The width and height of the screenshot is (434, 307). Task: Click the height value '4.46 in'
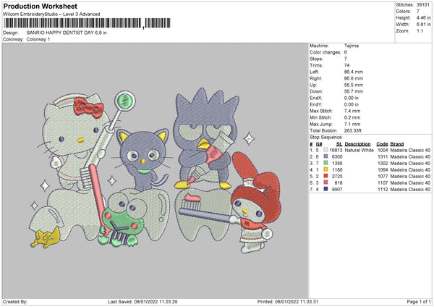pyautogui.click(x=423, y=17)
